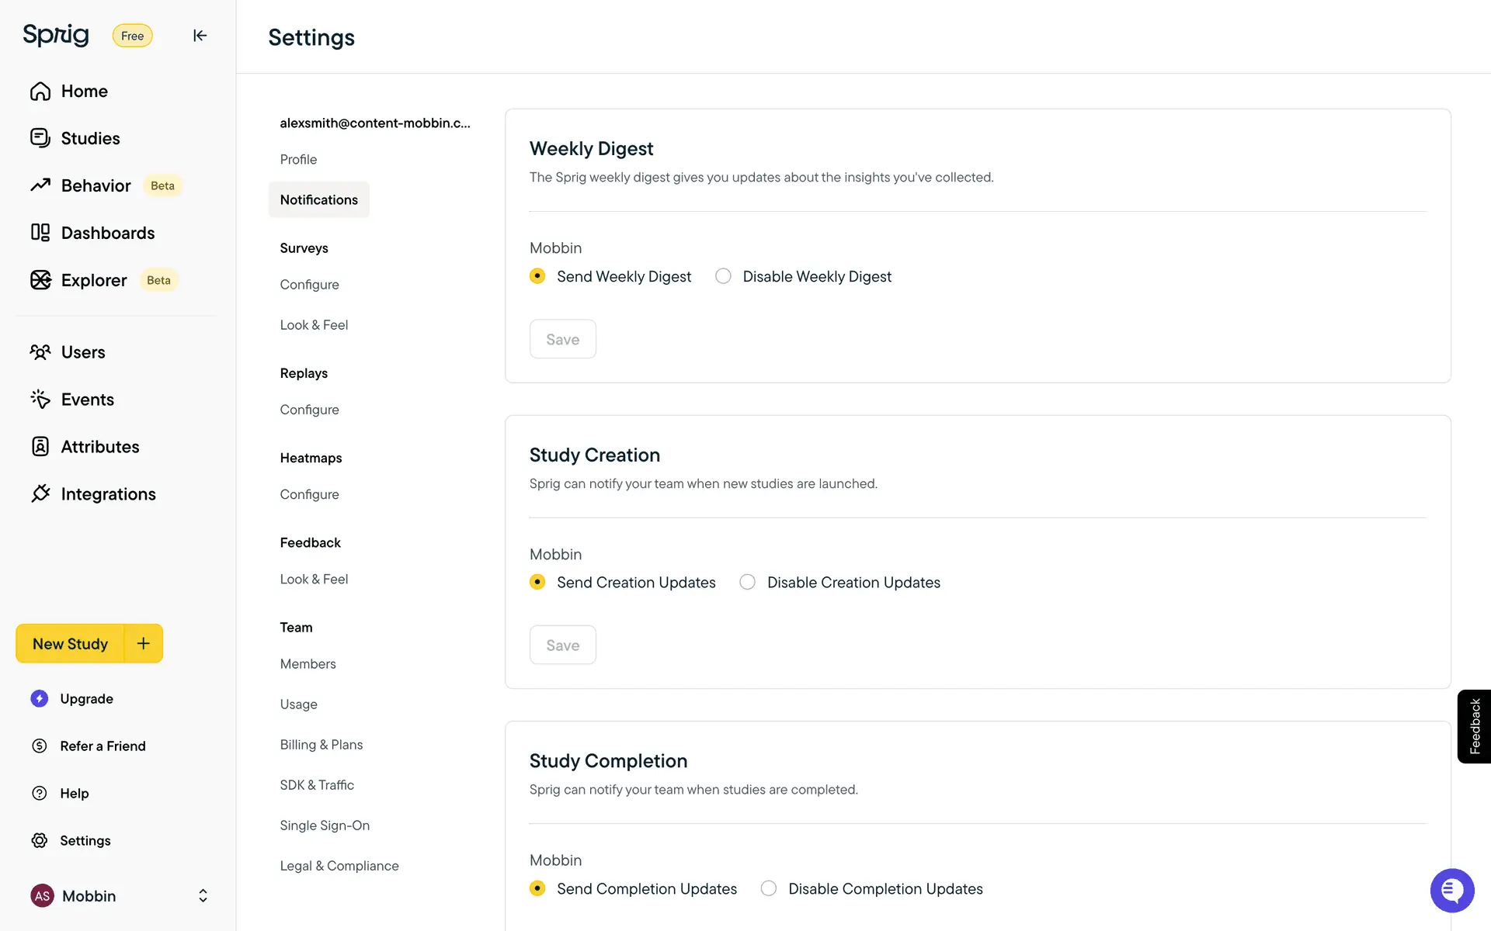
Task: Open the vertical Feedback side tab
Action: 1474,726
